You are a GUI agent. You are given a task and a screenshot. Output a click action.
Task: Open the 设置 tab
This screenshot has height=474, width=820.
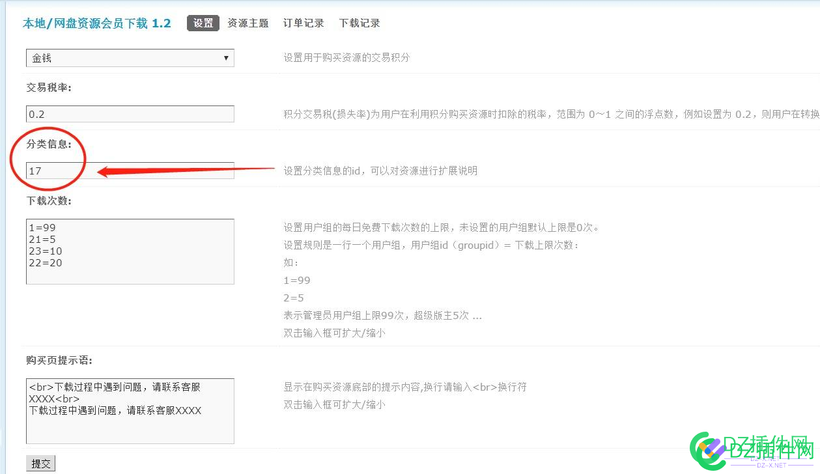tap(203, 23)
